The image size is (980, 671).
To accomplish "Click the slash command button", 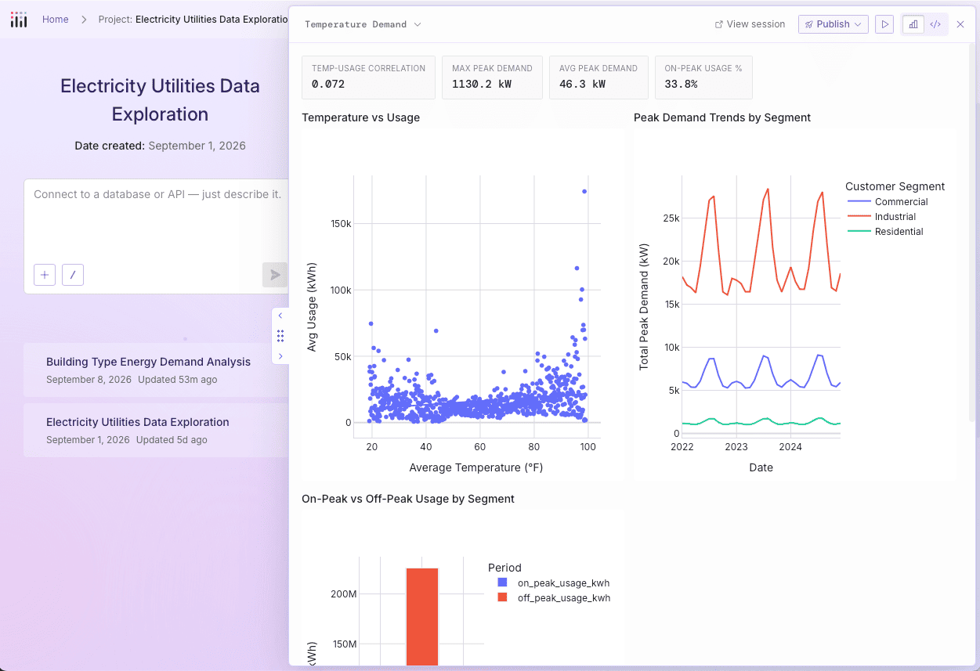I will tap(73, 275).
